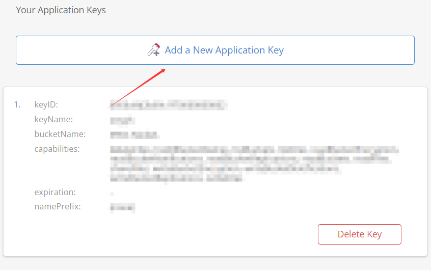Viewport: 433px width, 270px height.
Task: Select the keyID label
Action: [x=46, y=105]
